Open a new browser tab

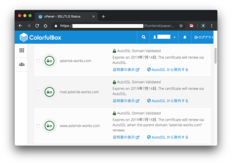(104, 16)
